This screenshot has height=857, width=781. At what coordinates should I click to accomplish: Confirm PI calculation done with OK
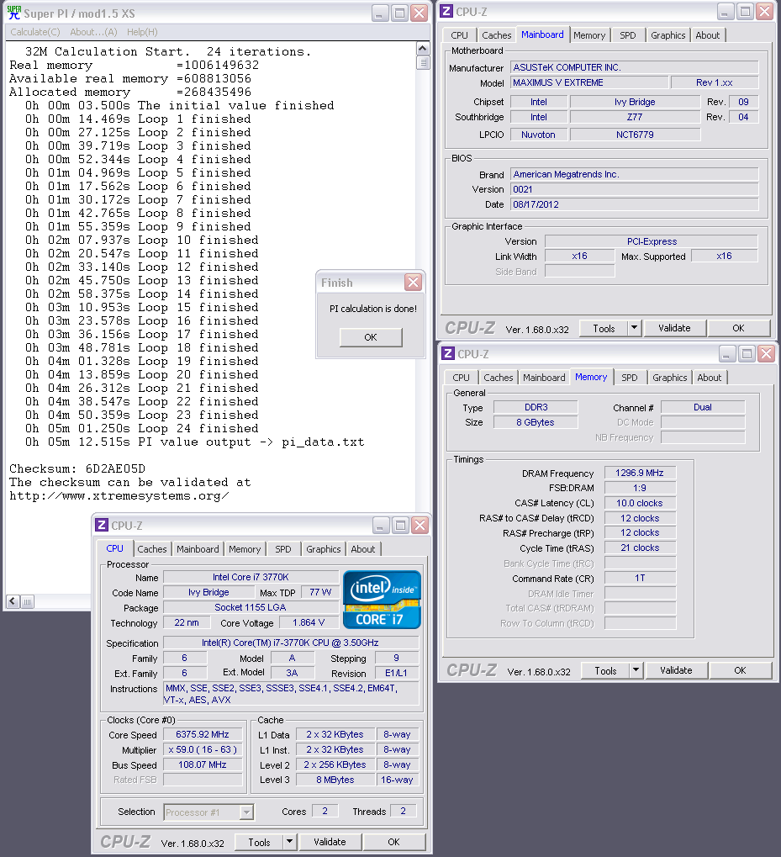coord(370,337)
